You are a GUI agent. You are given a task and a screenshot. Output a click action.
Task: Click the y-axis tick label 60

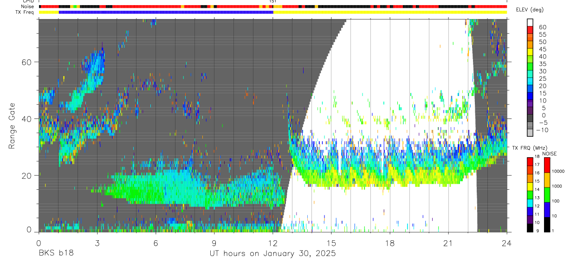(27, 62)
